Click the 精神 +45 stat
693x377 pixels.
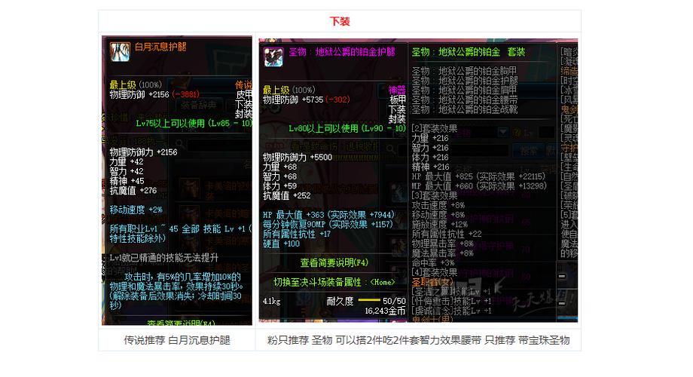(127, 181)
